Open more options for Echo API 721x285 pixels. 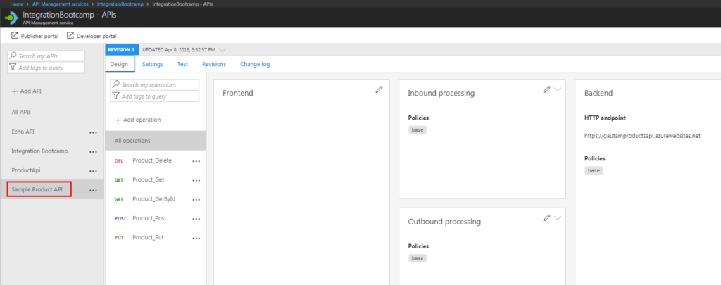click(93, 132)
